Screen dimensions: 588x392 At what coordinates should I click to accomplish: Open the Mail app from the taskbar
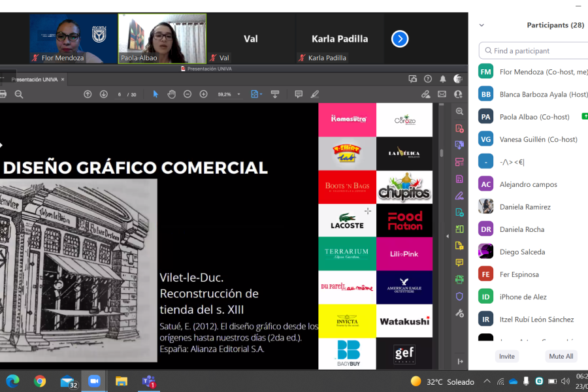coord(68,382)
